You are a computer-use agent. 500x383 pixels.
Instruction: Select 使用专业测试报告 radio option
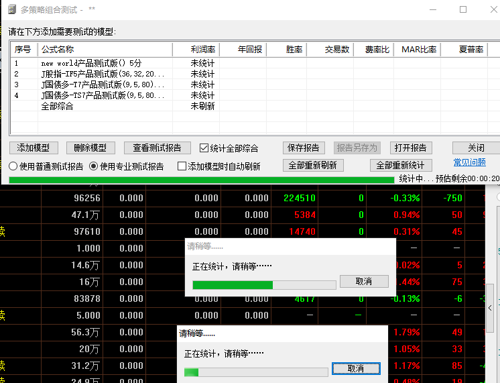tap(94, 166)
